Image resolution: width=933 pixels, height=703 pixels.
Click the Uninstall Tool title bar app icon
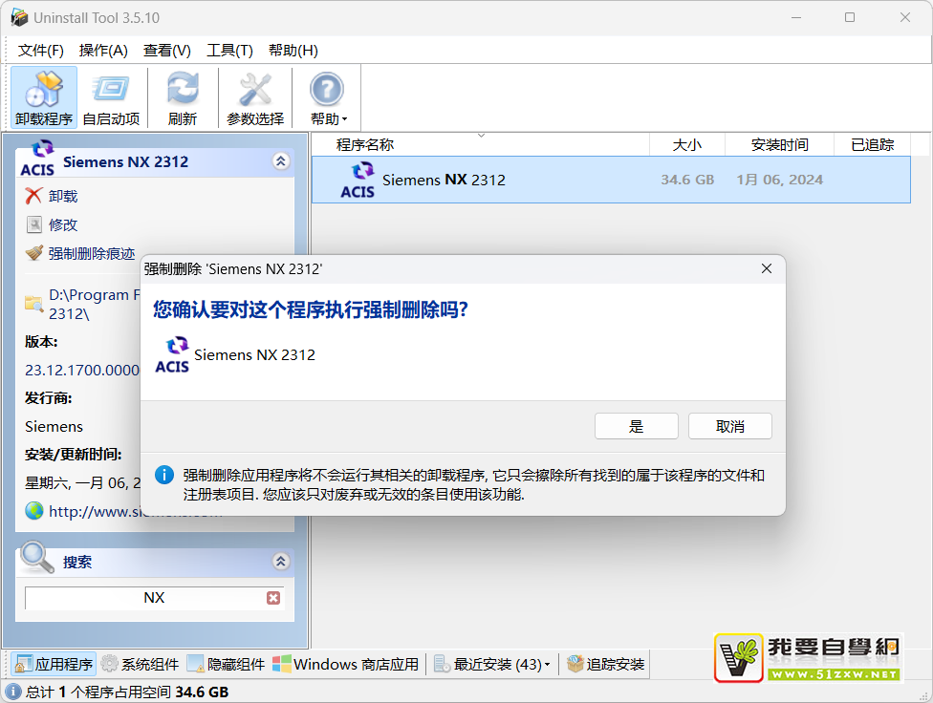[19, 18]
